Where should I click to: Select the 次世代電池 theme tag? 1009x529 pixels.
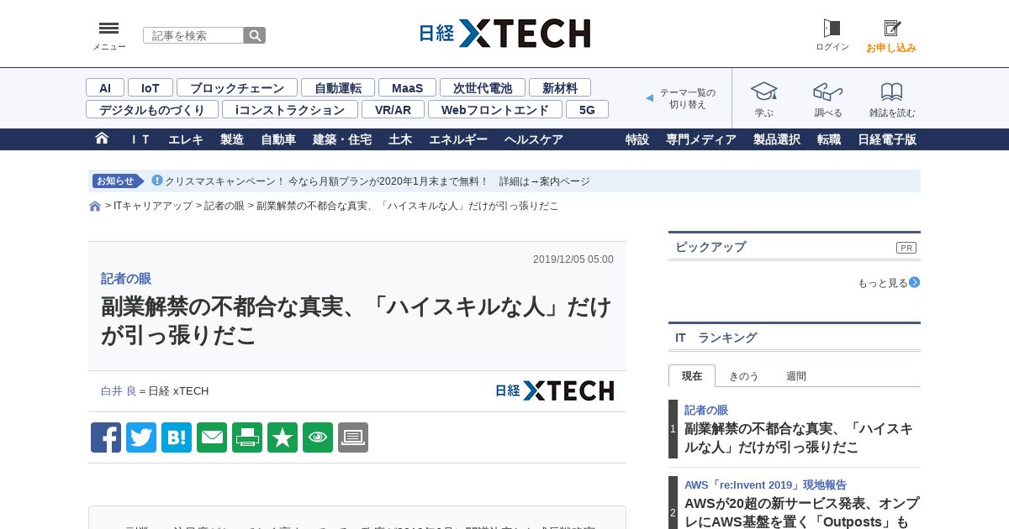pyautogui.click(x=483, y=87)
